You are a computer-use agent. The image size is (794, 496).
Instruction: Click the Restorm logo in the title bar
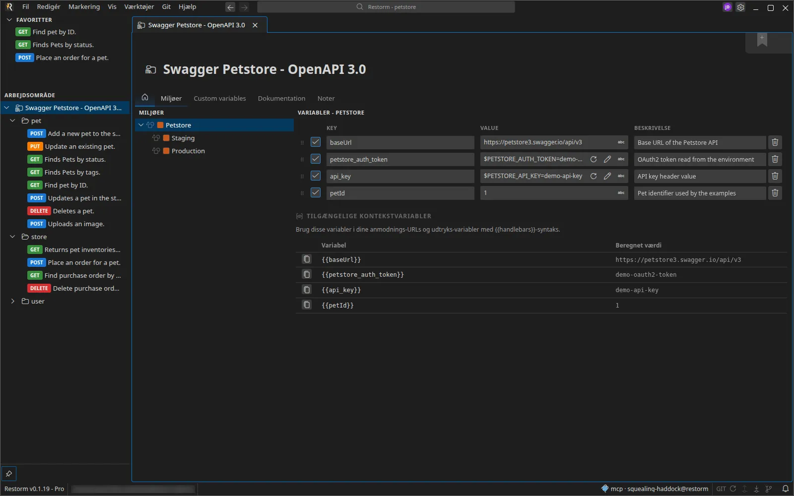(9, 7)
